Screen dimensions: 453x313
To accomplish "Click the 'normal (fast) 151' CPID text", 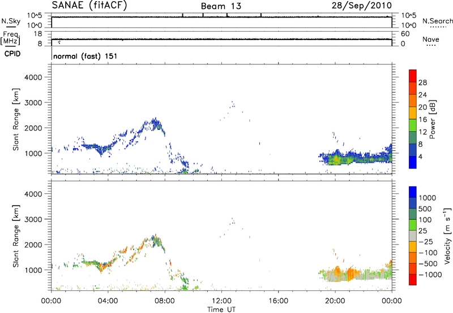I will point(86,56).
